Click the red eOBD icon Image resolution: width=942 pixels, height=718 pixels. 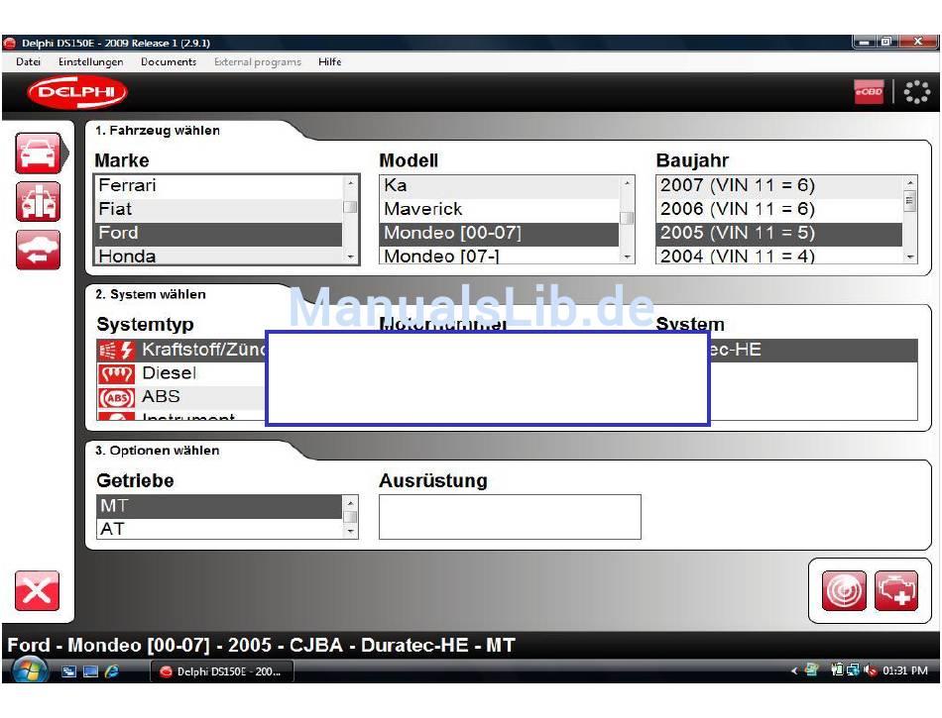869,92
